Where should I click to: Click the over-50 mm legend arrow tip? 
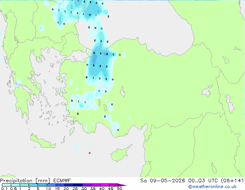pos(122,185)
